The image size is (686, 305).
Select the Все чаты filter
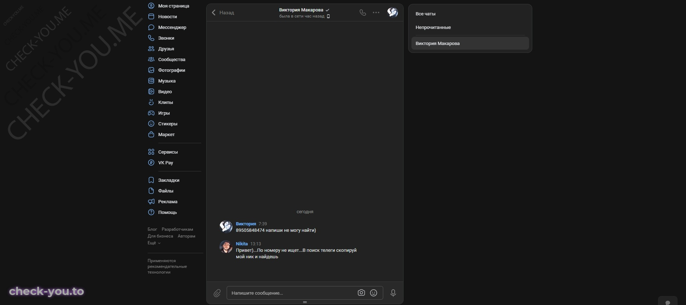[x=470, y=14]
